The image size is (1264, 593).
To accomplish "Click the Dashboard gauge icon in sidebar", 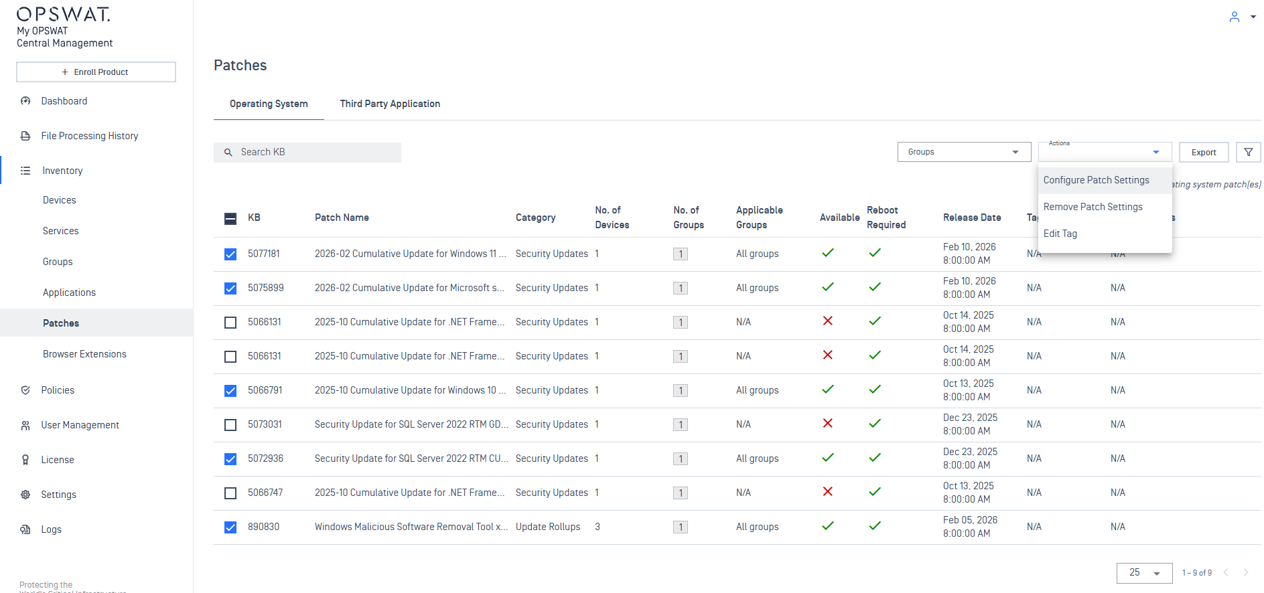I will click(25, 101).
